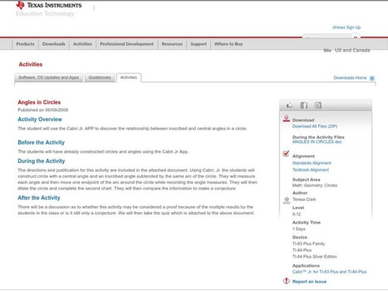Image resolution: width=388 pixels, height=291 pixels.
Task: Click inside the search input field
Action: (x=326, y=37)
